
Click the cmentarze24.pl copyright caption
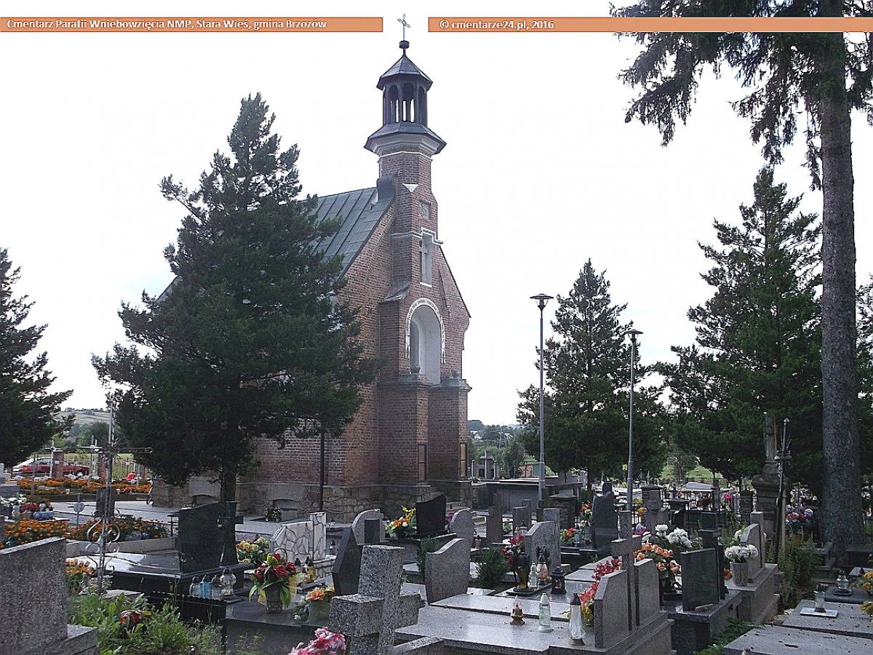(650, 25)
